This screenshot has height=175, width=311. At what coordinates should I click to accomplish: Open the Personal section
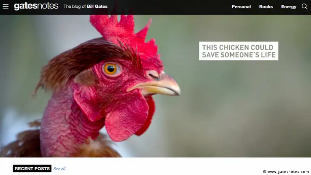pos(241,7)
